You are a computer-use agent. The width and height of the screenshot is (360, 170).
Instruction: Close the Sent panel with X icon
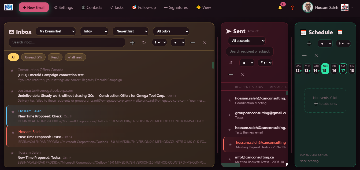click(243, 75)
